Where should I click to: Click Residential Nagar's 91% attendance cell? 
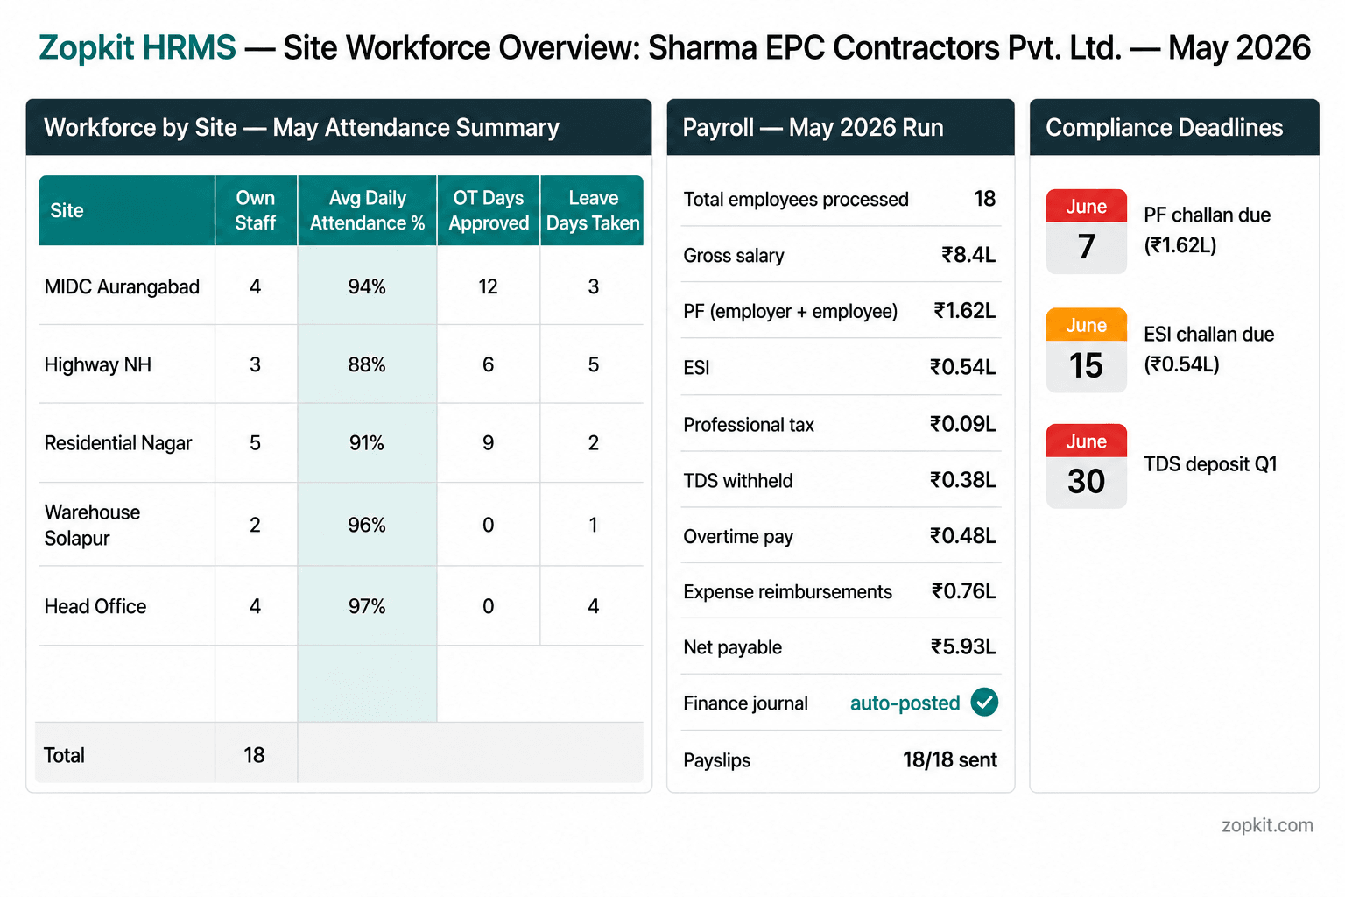[367, 443]
